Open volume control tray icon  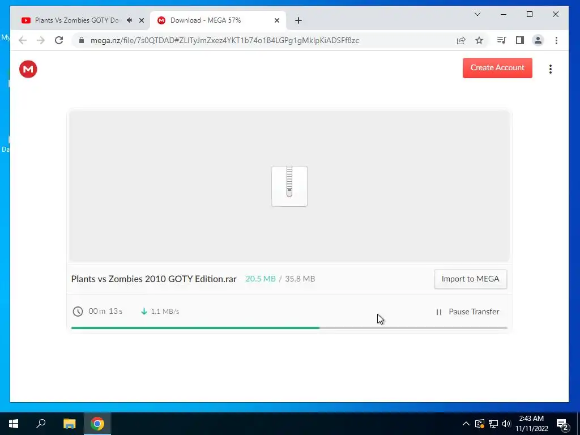click(x=506, y=424)
